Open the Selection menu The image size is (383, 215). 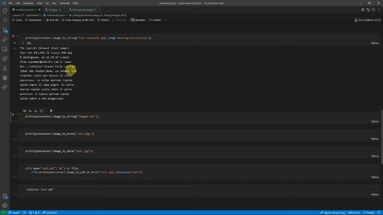coord(28,3)
